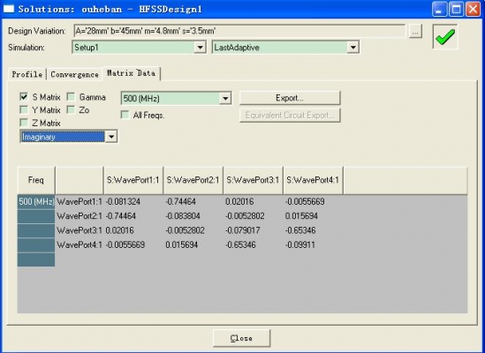Click the window icon in title bar

point(8,9)
